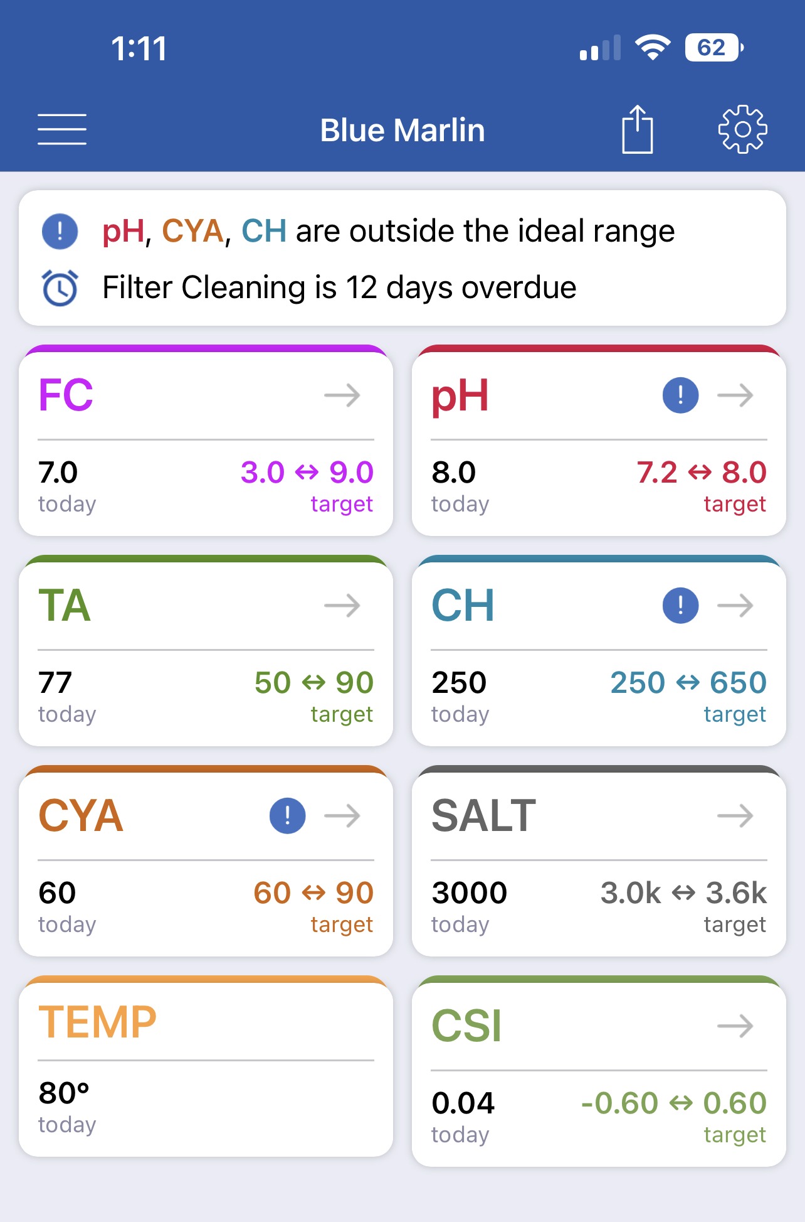Tap the CH target range 250 to 650
805x1222 pixels.
(688, 682)
